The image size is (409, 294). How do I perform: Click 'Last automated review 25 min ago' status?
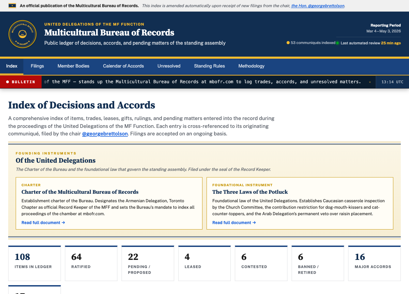point(368,43)
